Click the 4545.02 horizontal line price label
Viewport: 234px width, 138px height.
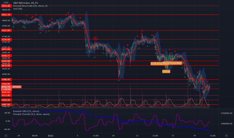point(6,92)
